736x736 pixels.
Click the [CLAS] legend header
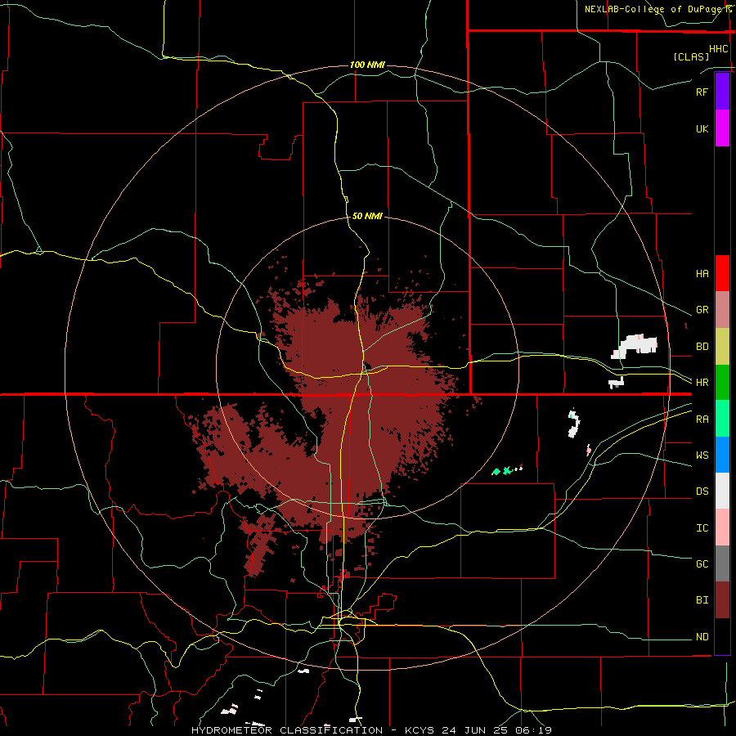tap(690, 56)
